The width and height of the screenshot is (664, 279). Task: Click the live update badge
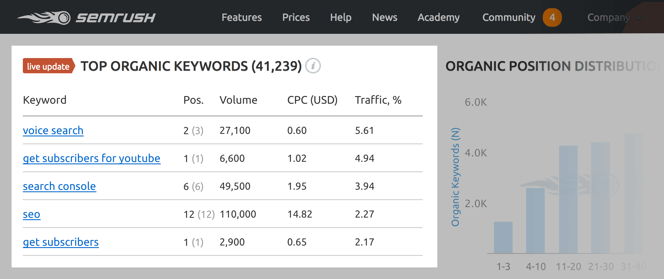click(x=49, y=66)
